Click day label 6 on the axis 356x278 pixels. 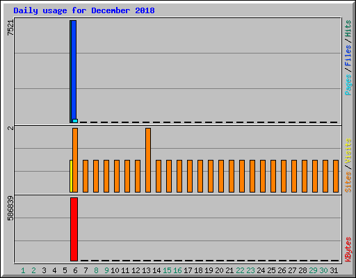[x=75, y=270]
